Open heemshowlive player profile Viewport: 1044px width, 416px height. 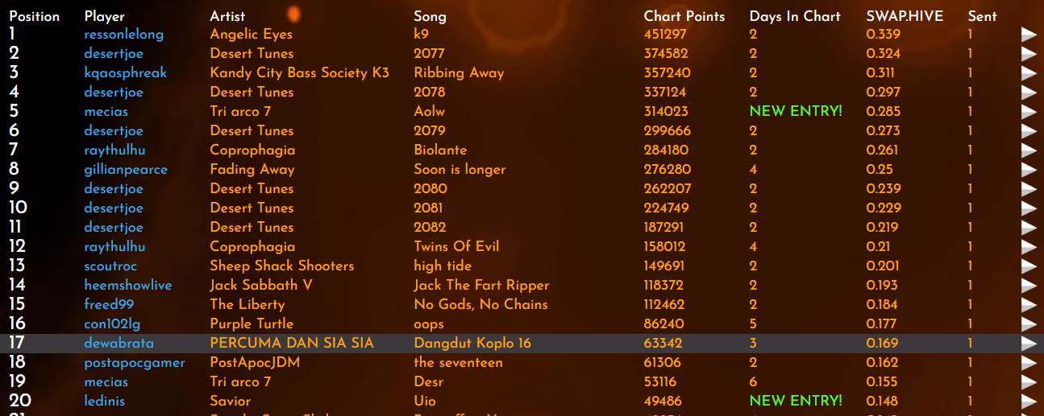(127, 286)
